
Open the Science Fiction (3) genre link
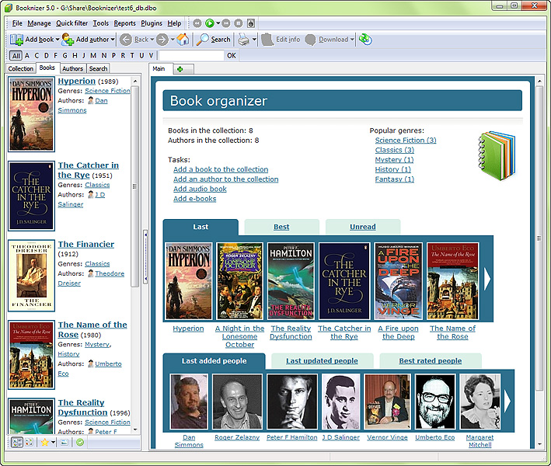click(405, 141)
